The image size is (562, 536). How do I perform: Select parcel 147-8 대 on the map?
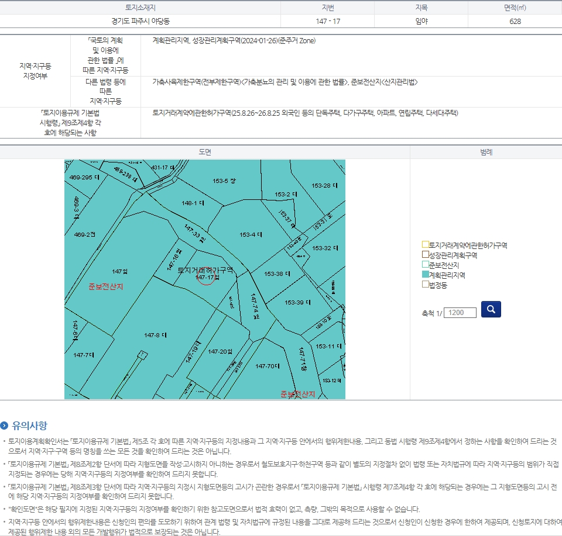coord(155,335)
